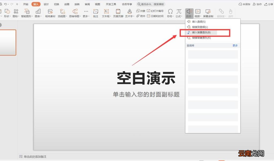274x161 pixels.
Task: Select the 插入 ribbon tab
Action: (x=36, y=4)
